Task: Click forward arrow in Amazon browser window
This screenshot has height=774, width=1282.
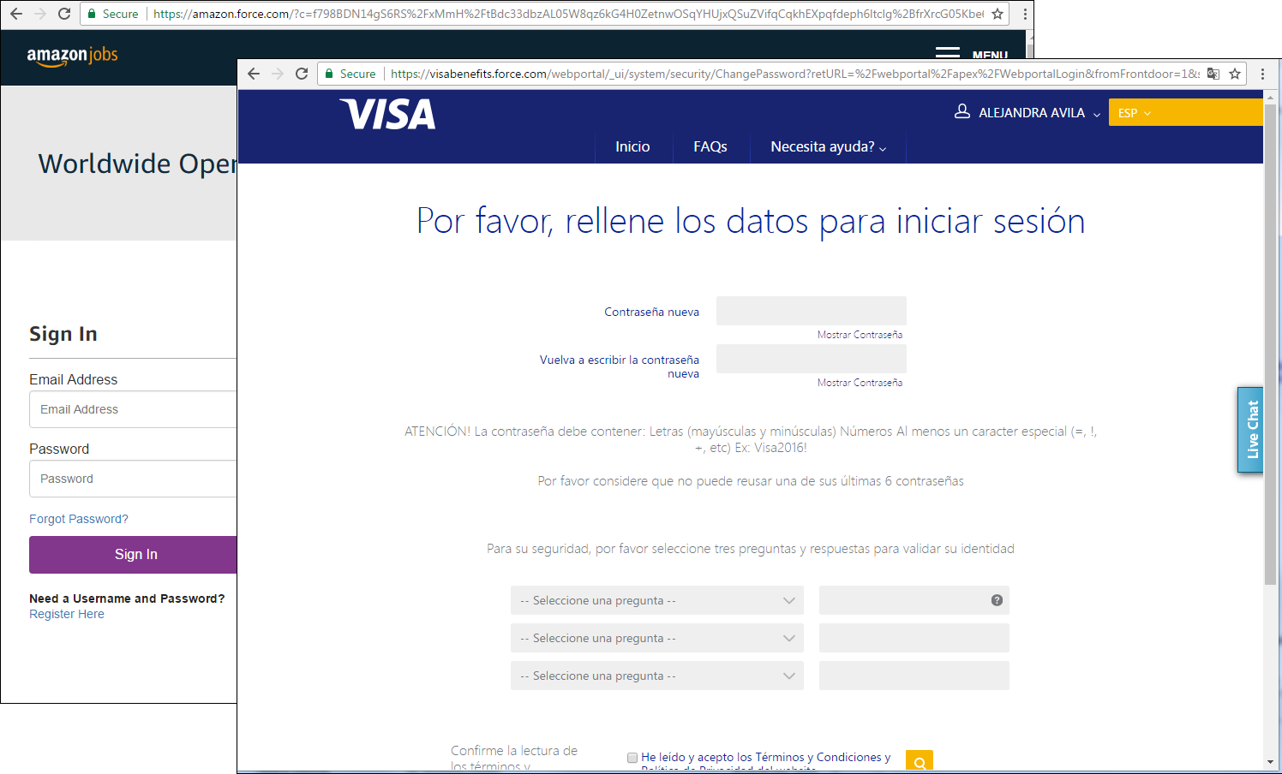Action: pos(40,14)
